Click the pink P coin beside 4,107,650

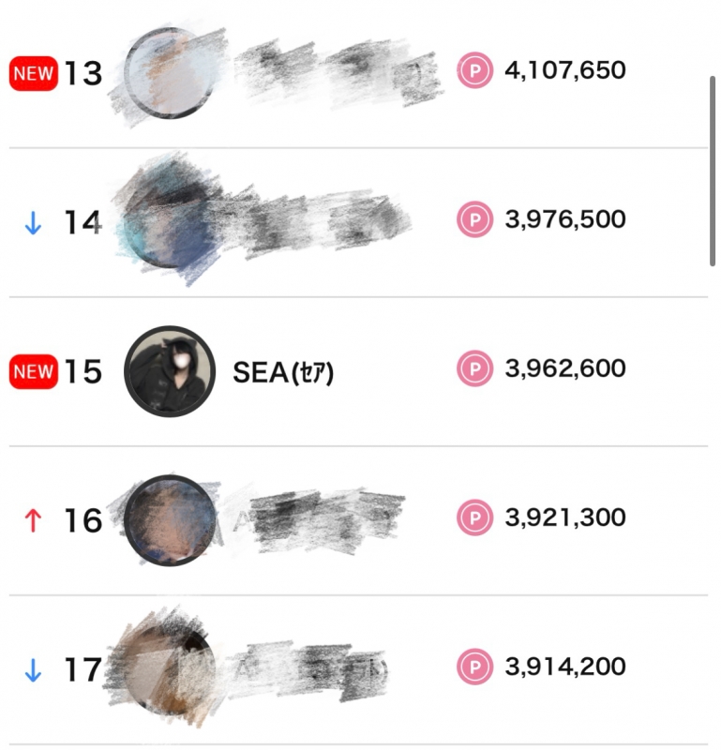[475, 70]
